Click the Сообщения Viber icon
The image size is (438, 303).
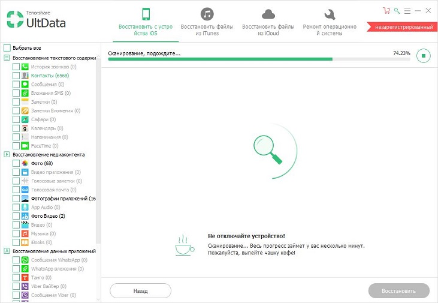tap(25, 295)
